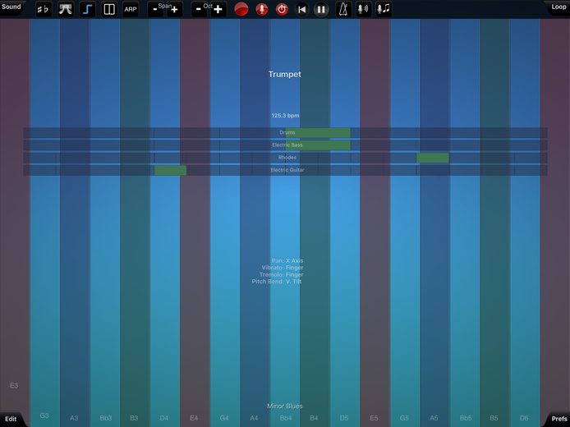Play the B5 note strip
This screenshot has height=427, width=570.
(x=494, y=223)
